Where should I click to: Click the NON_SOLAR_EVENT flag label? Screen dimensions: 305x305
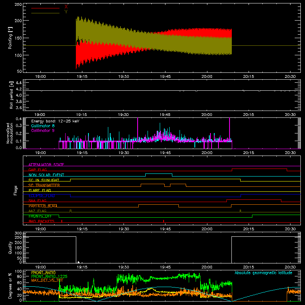pos(46,175)
